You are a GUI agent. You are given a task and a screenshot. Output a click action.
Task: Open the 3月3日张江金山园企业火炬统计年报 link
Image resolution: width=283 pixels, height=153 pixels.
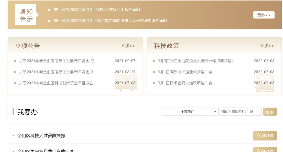(x=197, y=61)
